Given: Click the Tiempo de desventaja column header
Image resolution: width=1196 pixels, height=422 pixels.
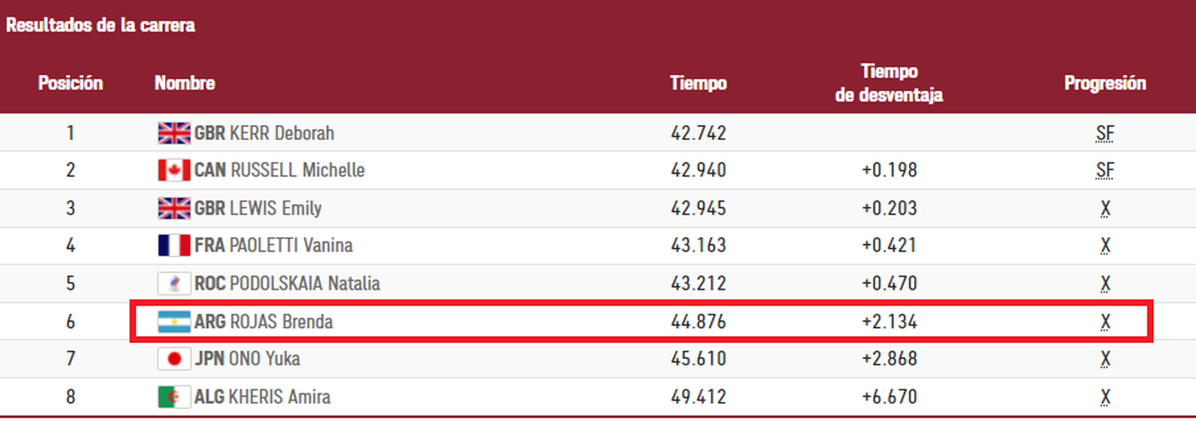Looking at the screenshot, I should (889, 84).
